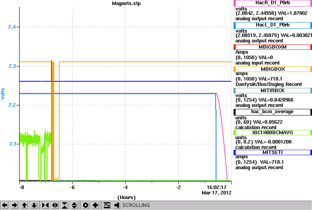312x210 pixels.
Task: Click the plus crosshair toolbar button
Action: click(x=96, y=205)
